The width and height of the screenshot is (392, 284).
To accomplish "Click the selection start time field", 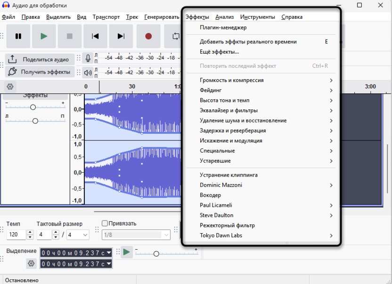I will tap(75, 252).
